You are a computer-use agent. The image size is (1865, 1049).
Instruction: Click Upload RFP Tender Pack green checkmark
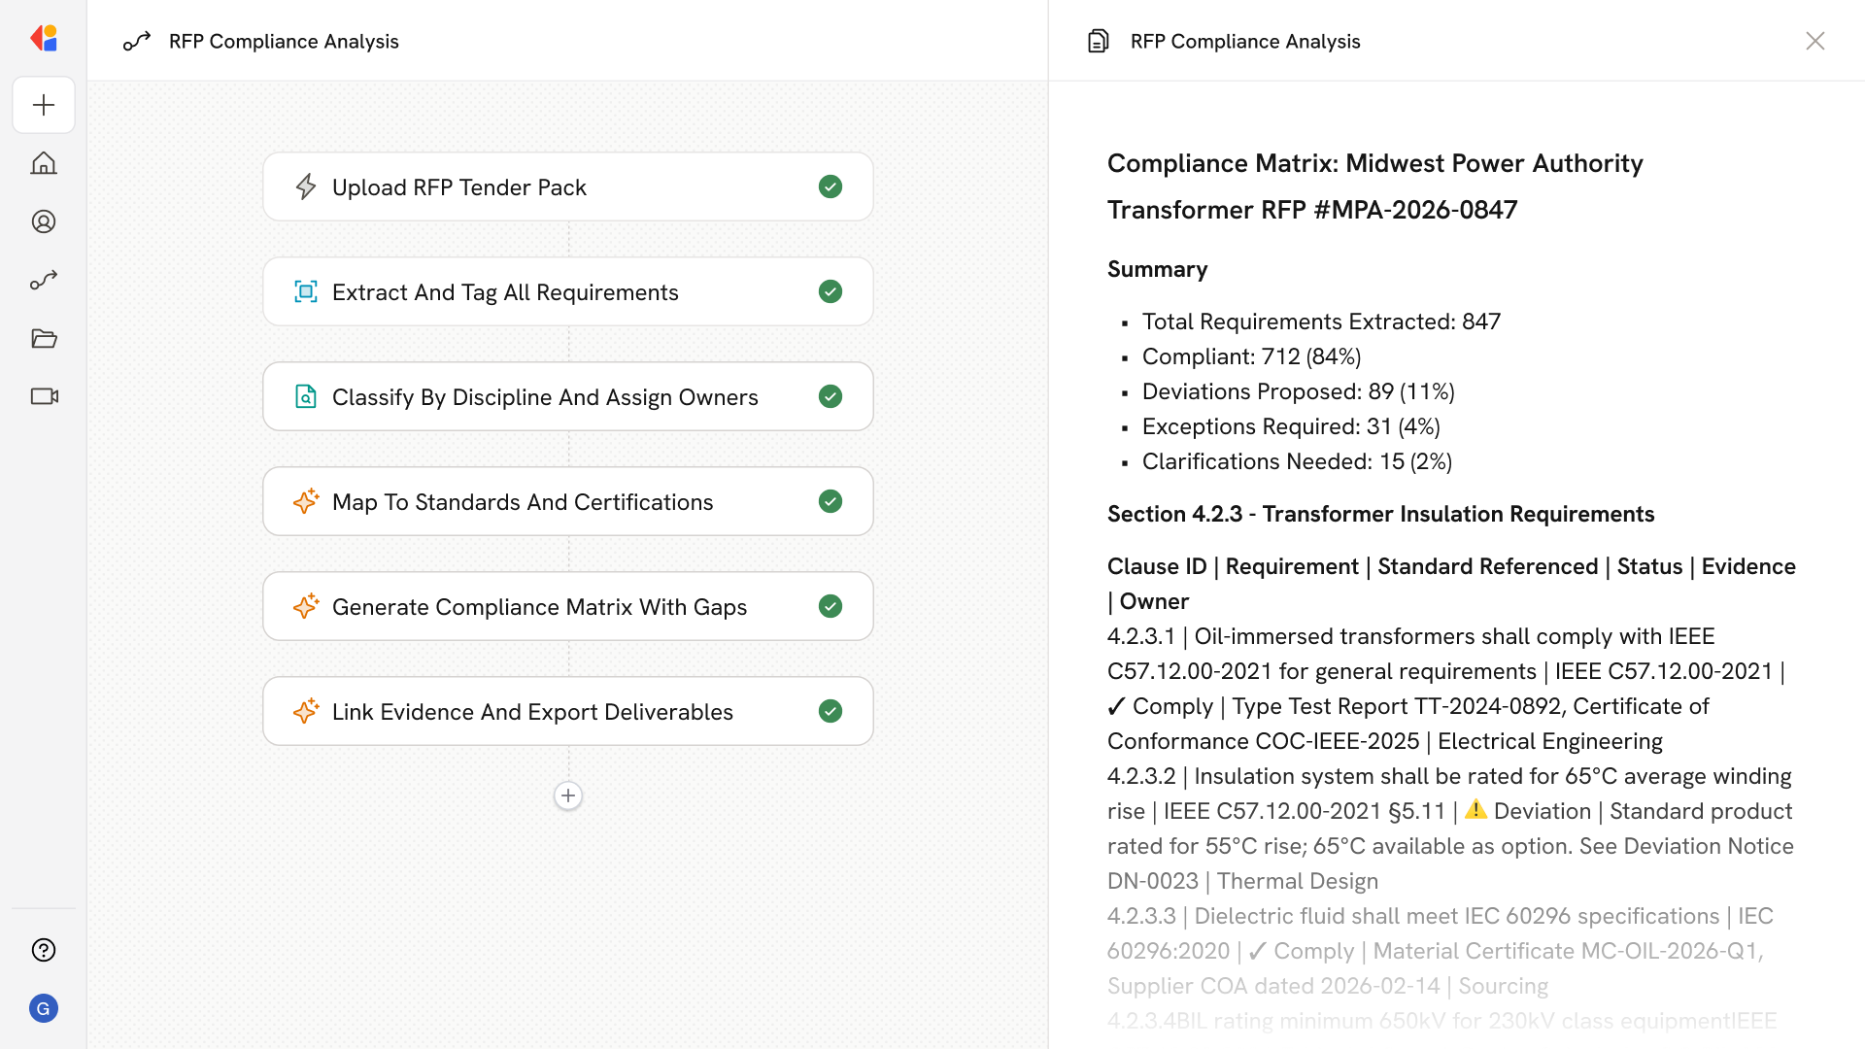(830, 186)
